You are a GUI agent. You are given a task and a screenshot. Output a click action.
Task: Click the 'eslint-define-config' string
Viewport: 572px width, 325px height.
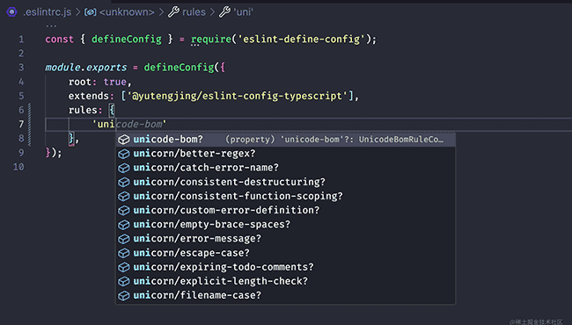click(x=301, y=40)
